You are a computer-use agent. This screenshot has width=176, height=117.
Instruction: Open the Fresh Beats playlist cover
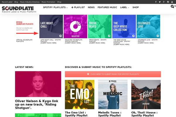pyautogui.click(x=100, y=26)
